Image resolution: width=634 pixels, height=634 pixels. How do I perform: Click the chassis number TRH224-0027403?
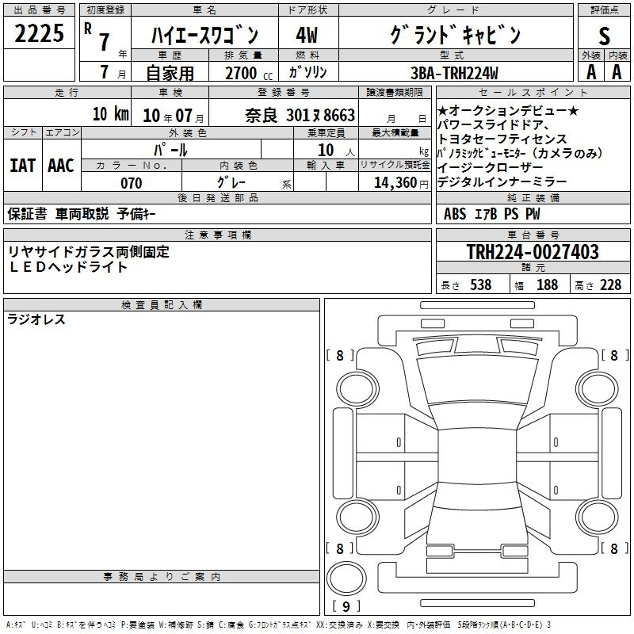pos(532,253)
